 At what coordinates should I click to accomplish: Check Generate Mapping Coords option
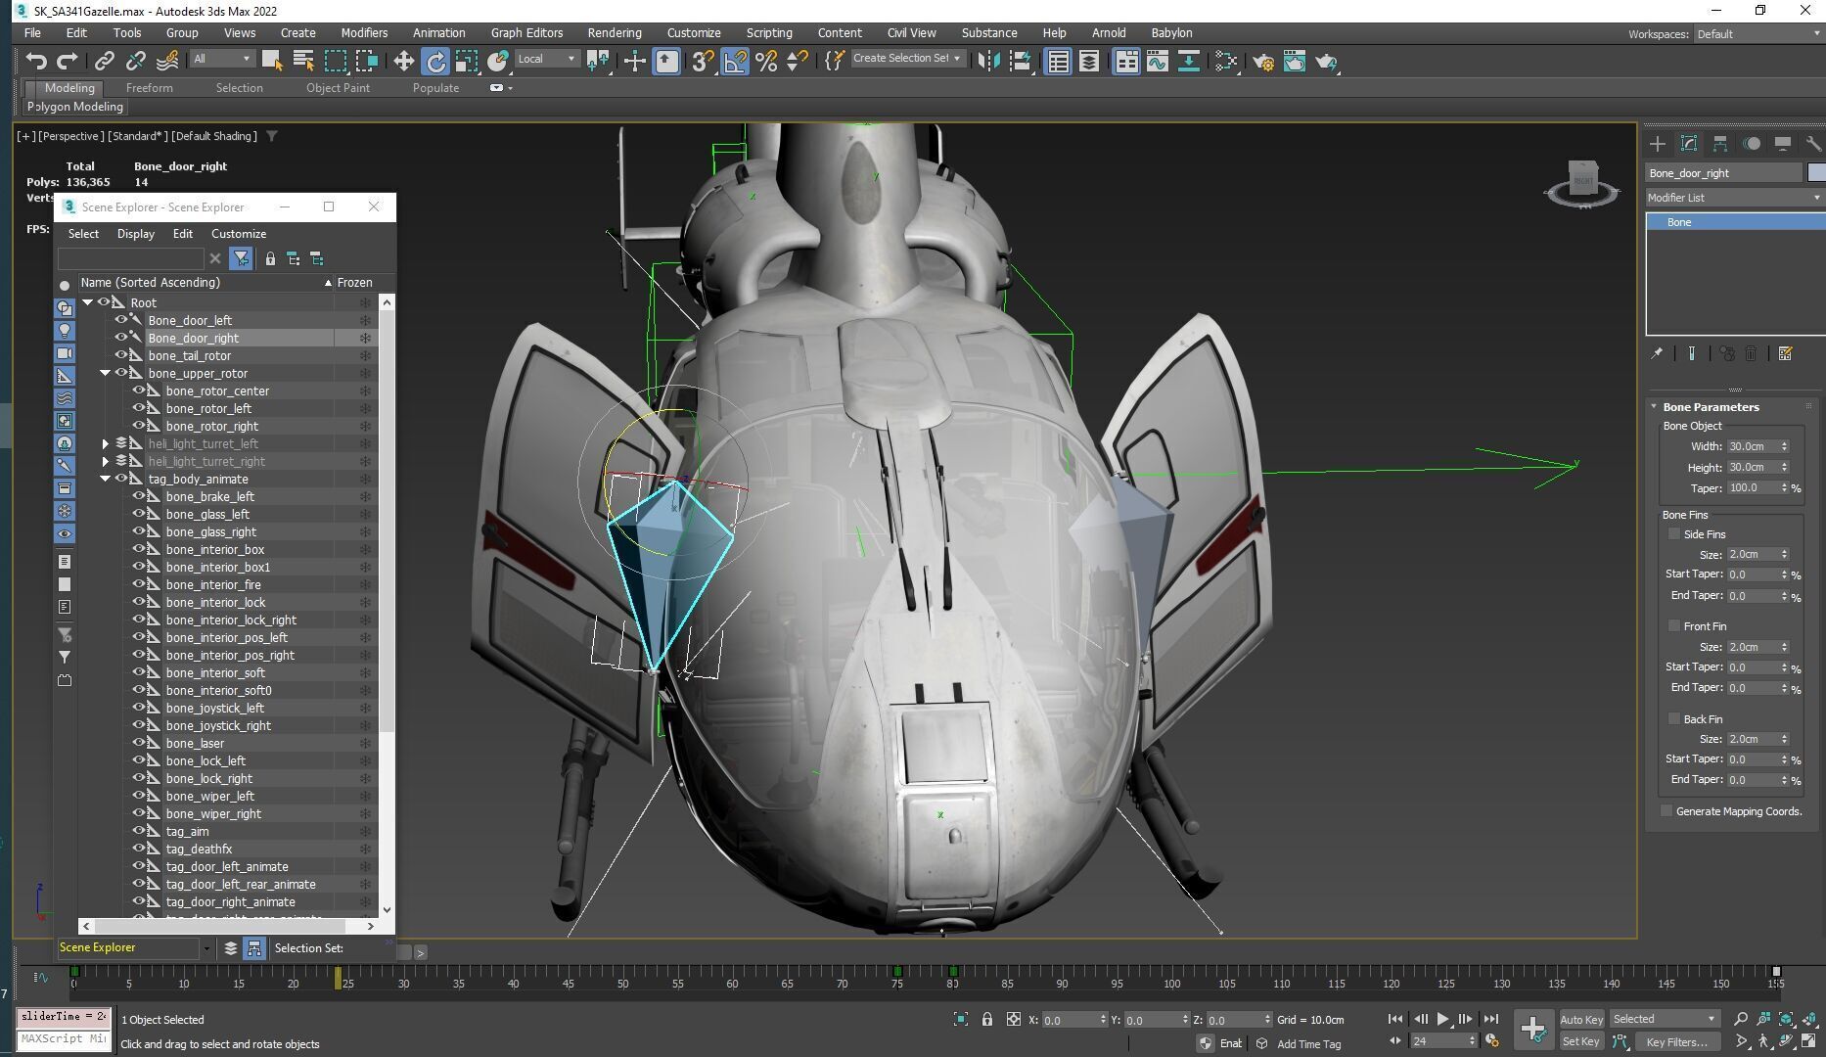(x=1666, y=811)
